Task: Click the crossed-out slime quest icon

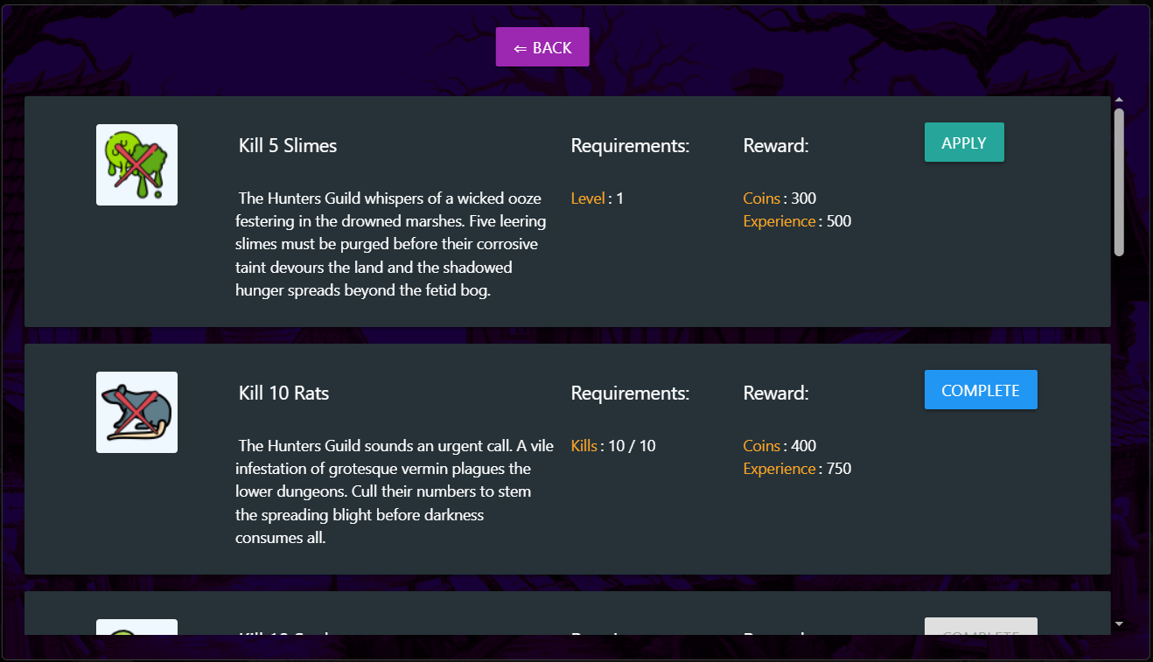Action: (136, 164)
